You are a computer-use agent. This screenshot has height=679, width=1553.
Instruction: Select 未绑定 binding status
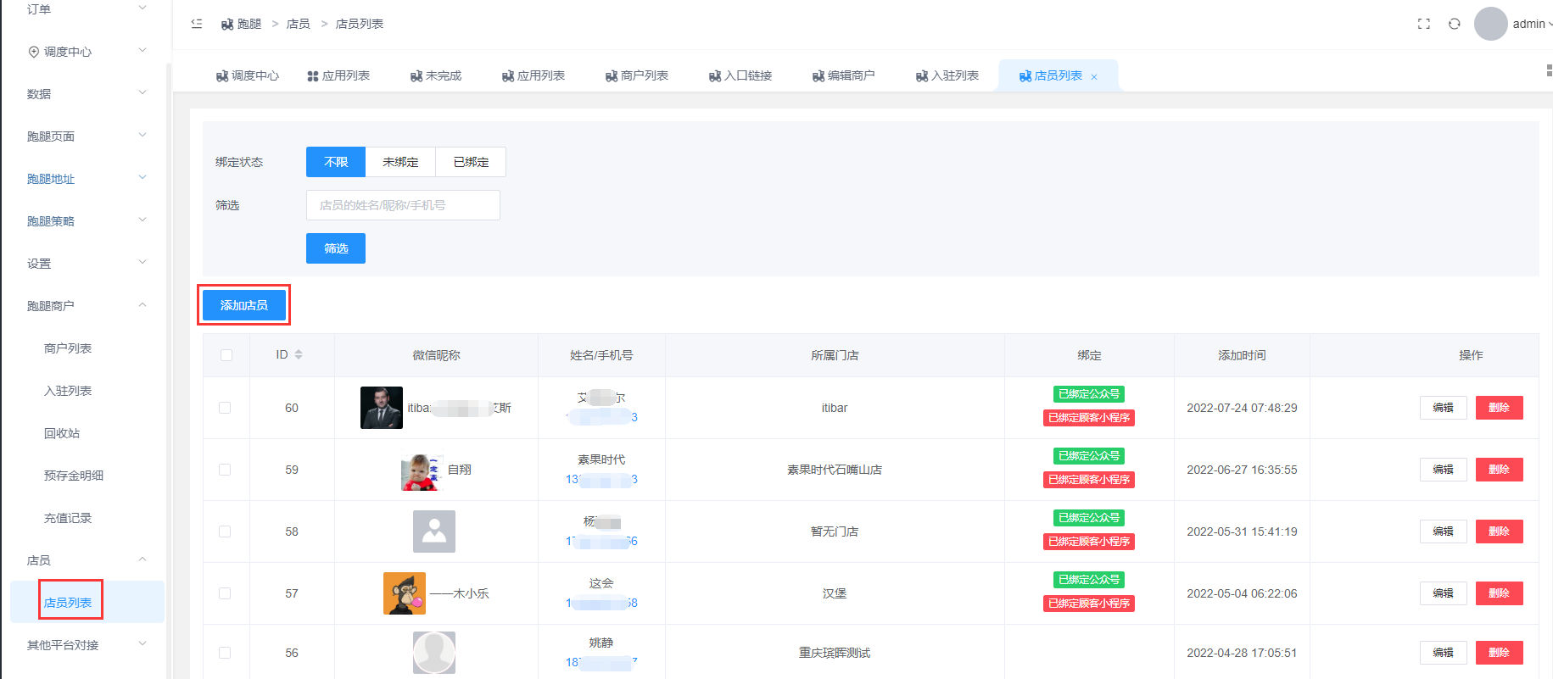pyautogui.click(x=400, y=162)
